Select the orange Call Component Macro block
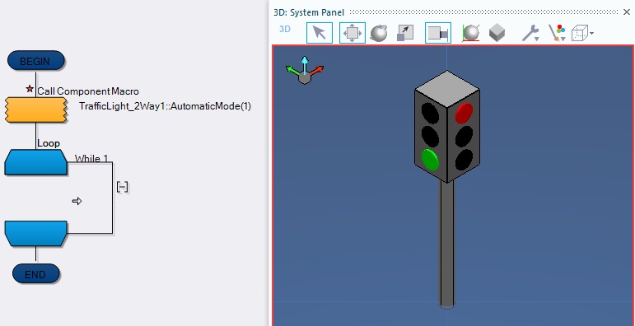Viewport: 635px width, 326px height. [35, 109]
